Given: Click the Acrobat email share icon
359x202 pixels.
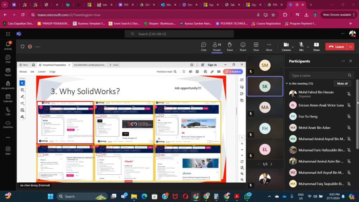Looking at the screenshot, I should [219, 72].
